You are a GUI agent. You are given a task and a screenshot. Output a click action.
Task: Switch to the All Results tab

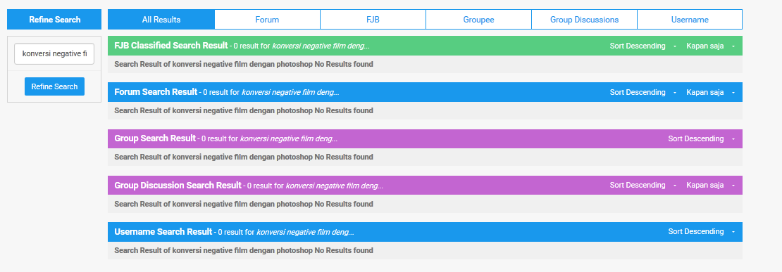161,20
